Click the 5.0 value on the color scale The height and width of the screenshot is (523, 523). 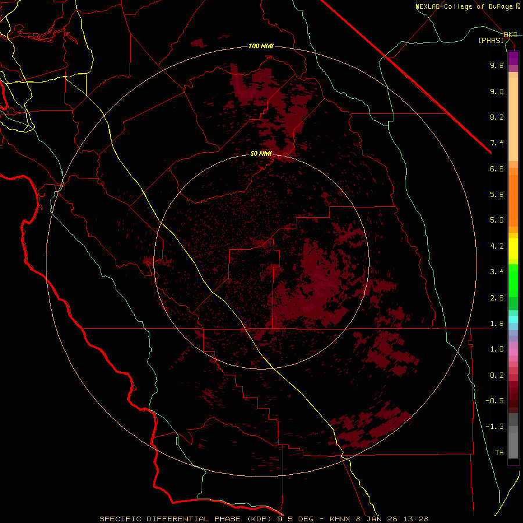pyautogui.click(x=497, y=220)
